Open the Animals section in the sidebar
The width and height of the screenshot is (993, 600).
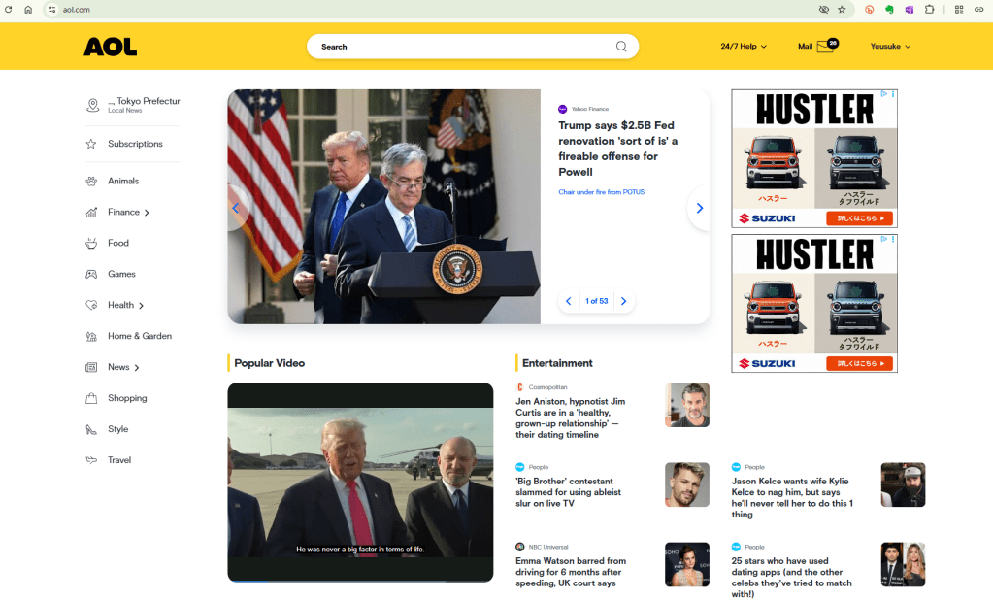coord(123,182)
